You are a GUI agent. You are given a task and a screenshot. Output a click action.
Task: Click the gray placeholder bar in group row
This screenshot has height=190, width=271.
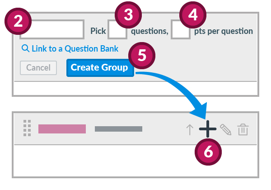(x=118, y=129)
